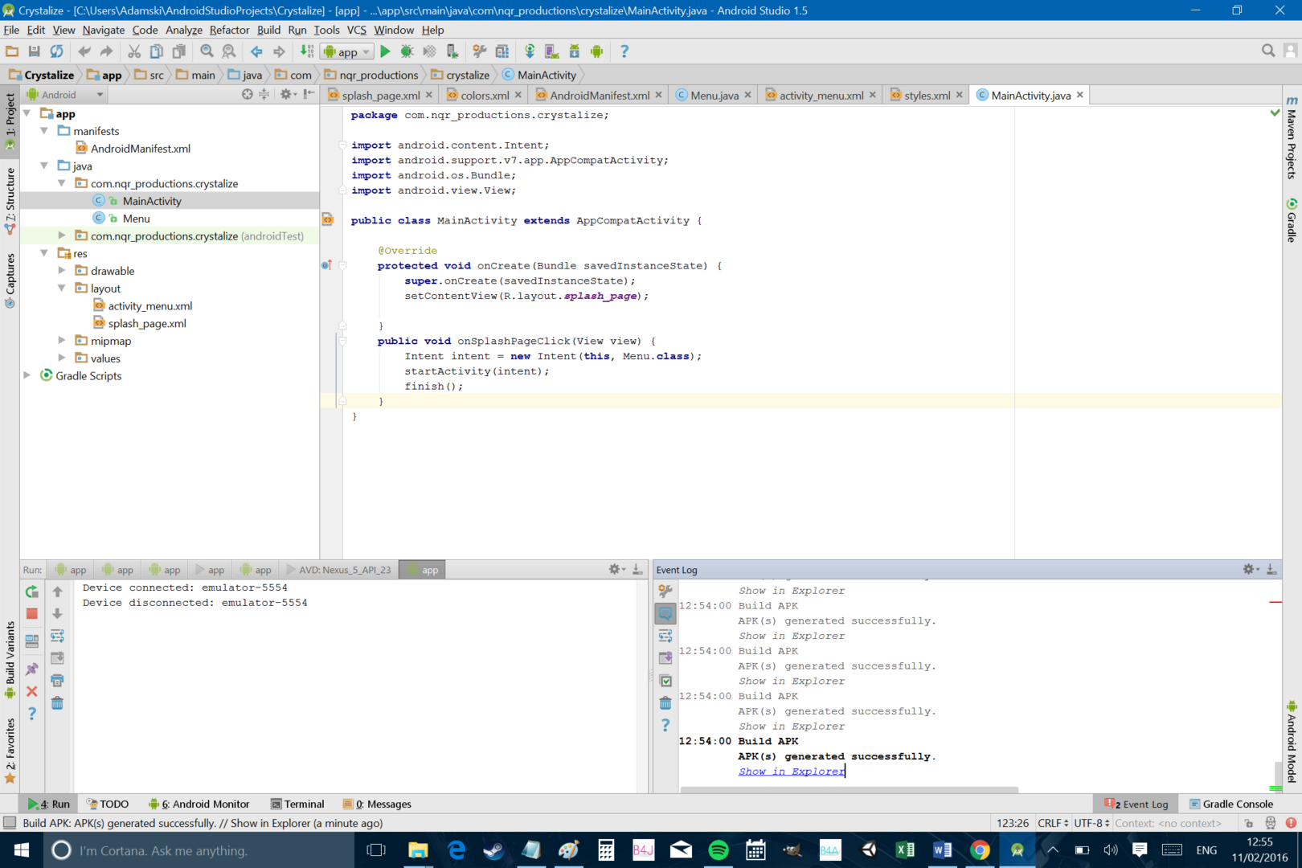This screenshot has height=868, width=1302.
Task: Expand the Gradle Scripts node
Action: click(27, 375)
